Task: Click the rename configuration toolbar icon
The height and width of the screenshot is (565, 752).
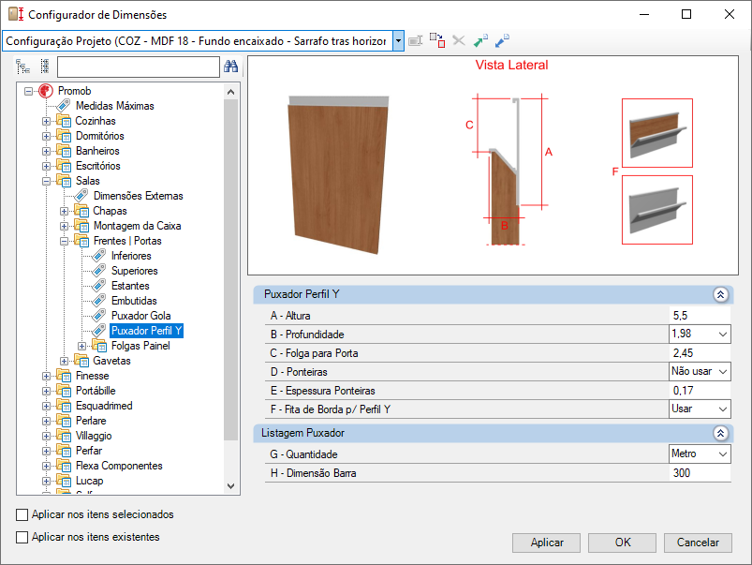Action: pyautogui.click(x=415, y=41)
